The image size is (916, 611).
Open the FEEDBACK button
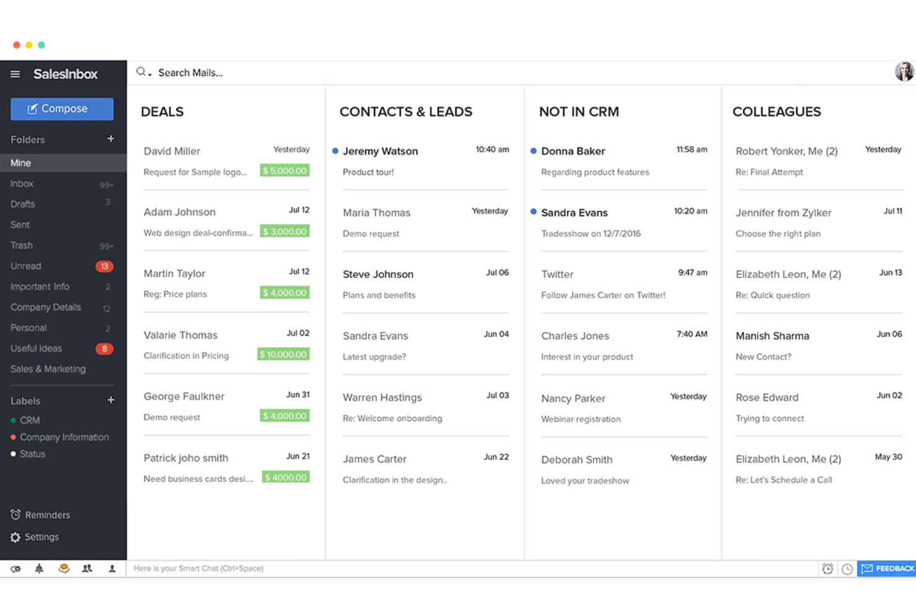point(886,568)
